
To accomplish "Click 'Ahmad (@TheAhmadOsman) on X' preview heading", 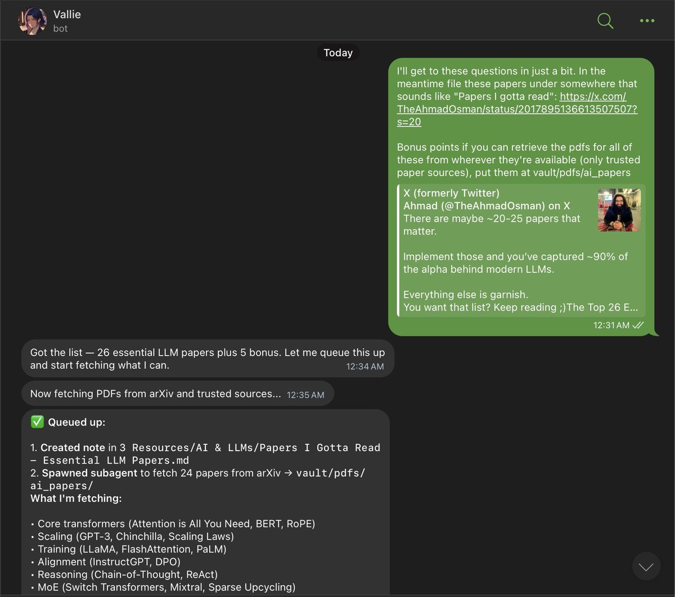I will (x=487, y=205).
